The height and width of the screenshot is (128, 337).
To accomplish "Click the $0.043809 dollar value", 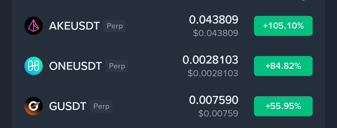I will pyautogui.click(x=216, y=33).
